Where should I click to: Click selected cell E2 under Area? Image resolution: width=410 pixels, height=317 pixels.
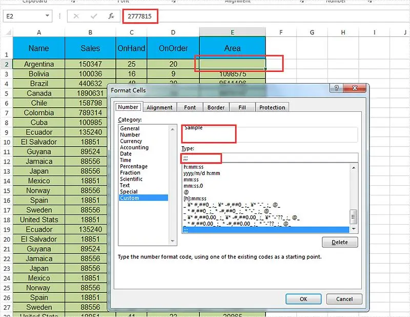[x=232, y=64]
